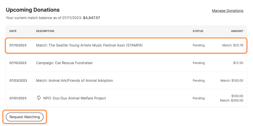Click the Upcoming Donations heading

coord(33,10)
